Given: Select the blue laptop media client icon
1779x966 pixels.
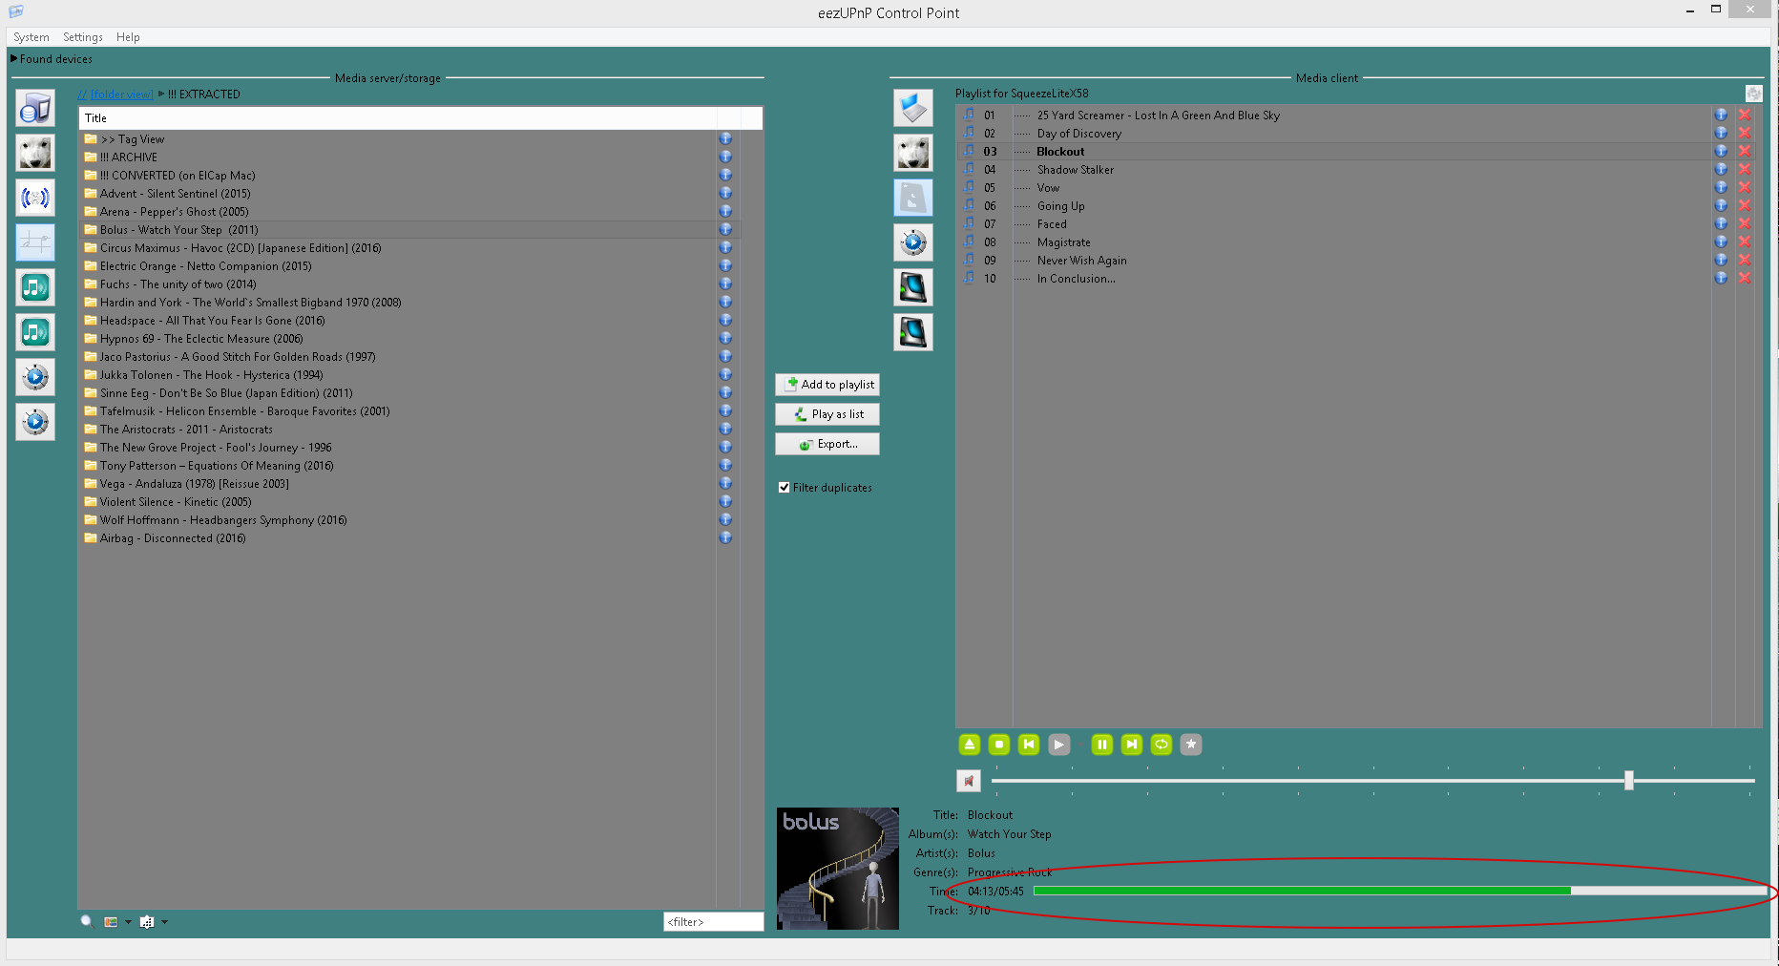Looking at the screenshot, I should 913,108.
